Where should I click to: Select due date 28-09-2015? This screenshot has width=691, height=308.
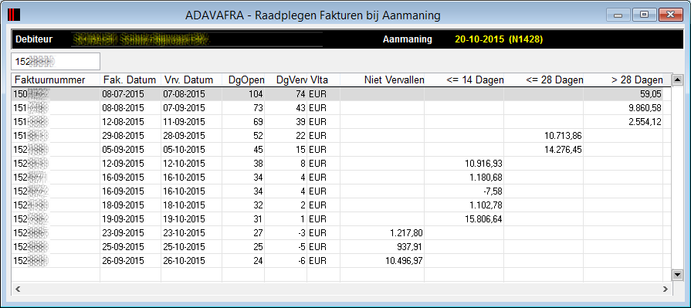point(184,136)
